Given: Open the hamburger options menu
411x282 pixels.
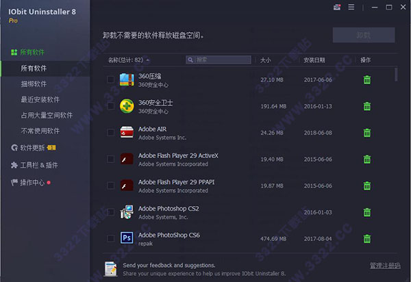Looking at the screenshot, I should tap(351, 7).
